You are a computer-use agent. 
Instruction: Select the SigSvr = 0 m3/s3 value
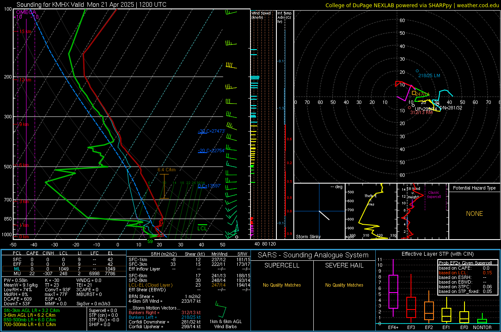93,304
